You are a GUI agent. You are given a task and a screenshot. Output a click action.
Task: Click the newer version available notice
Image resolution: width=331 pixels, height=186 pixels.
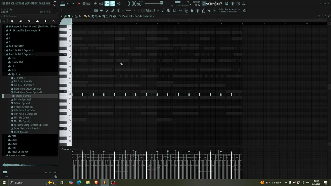pos(230,10)
